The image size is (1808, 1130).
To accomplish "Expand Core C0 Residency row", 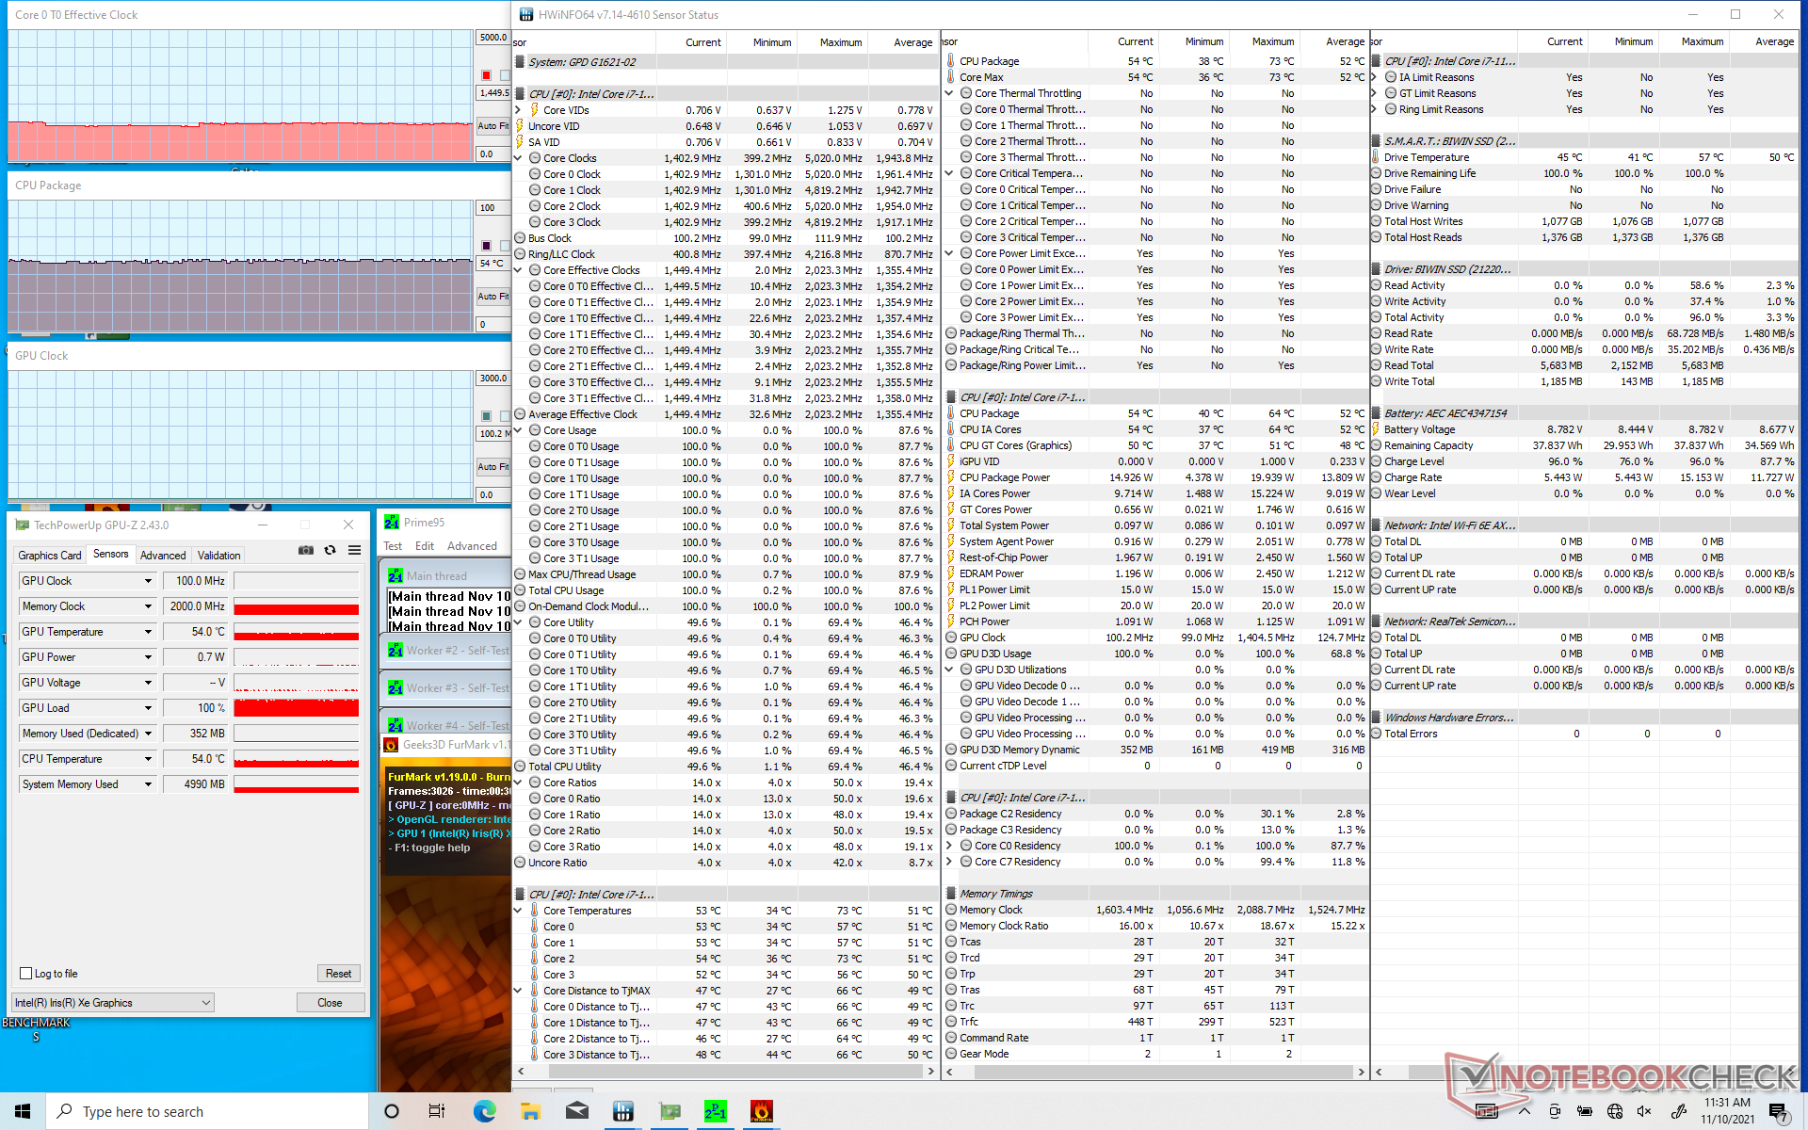I will tap(949, 846).
